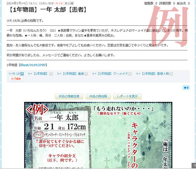
Task: Click the character sheet illustration image
Action: tap(98, 135)
